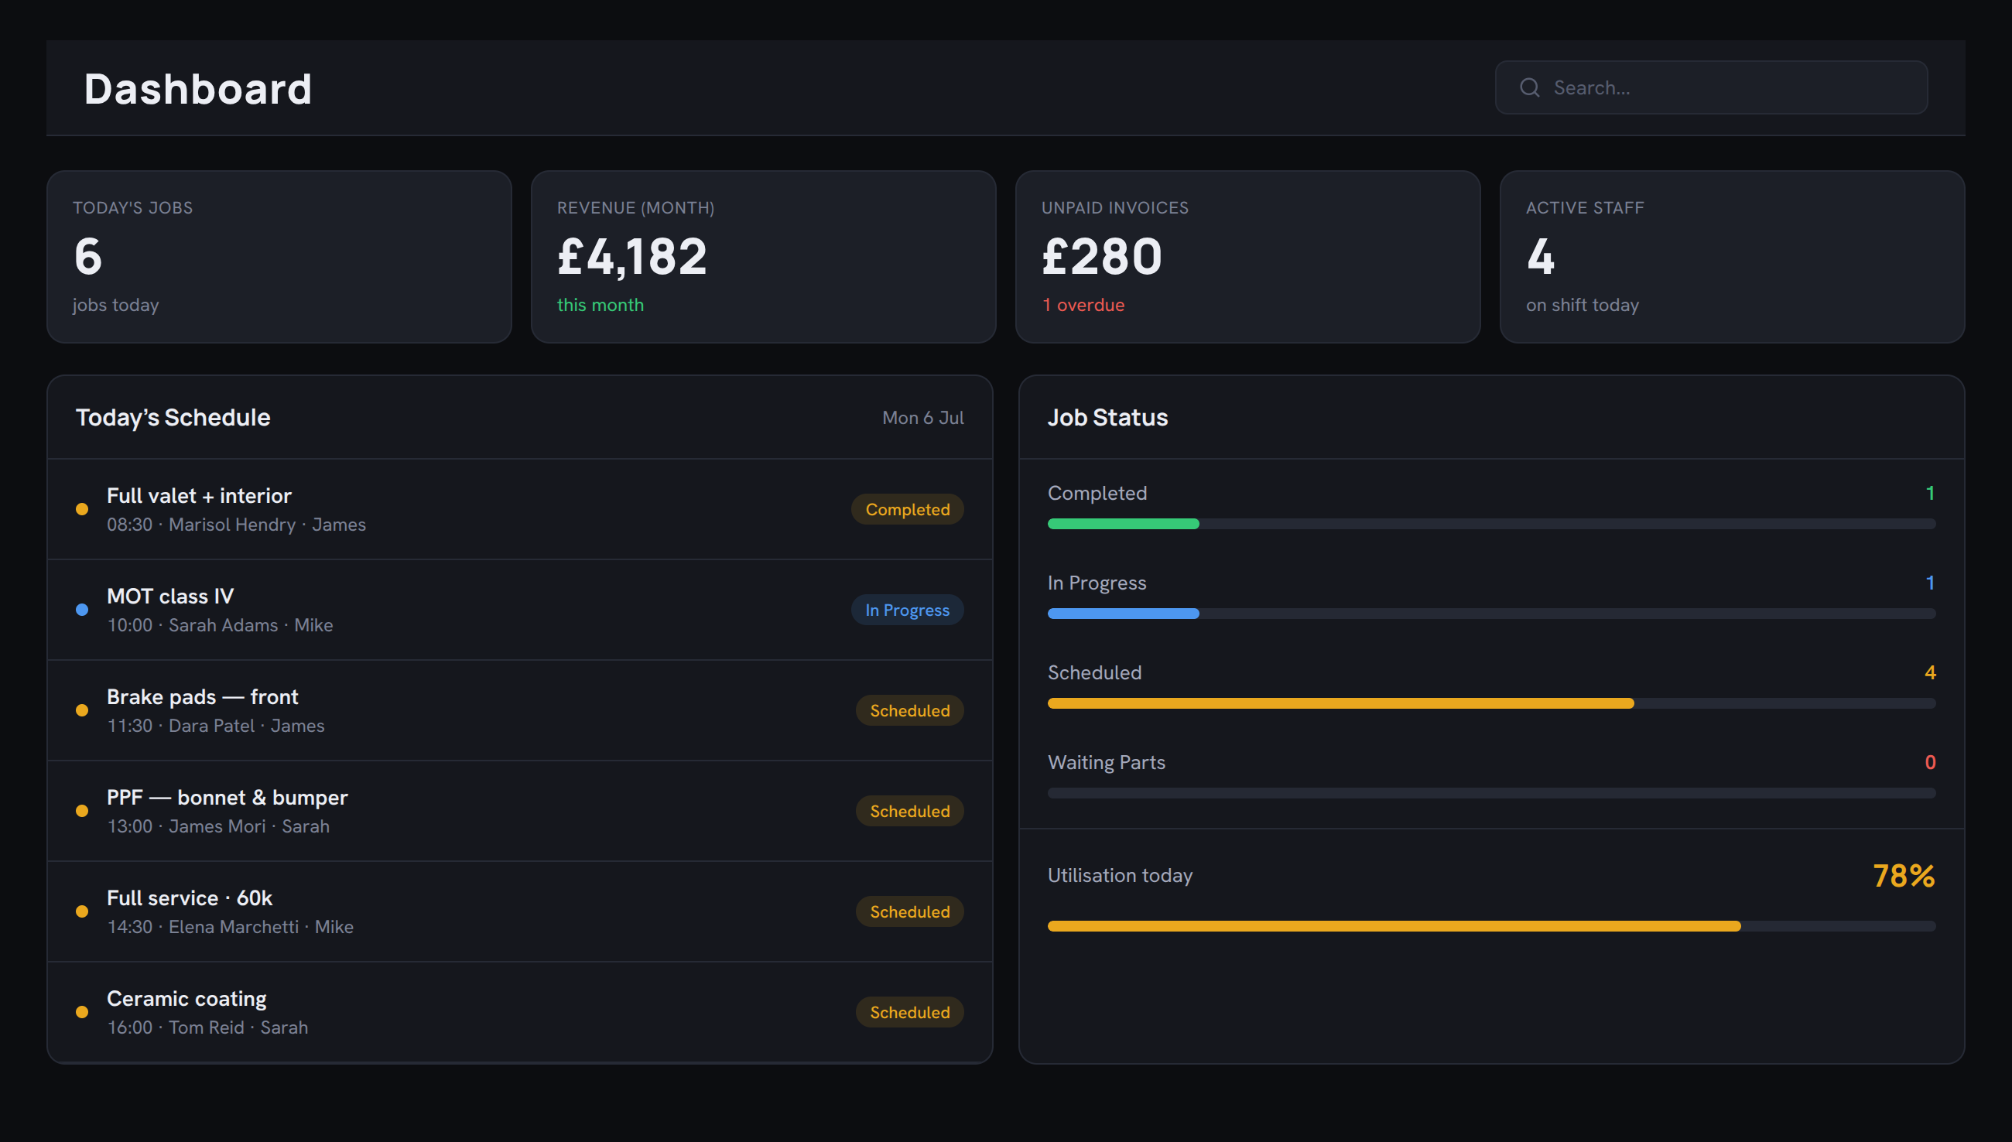2012x1142 pixels.
Task: Click the Scheduled badge on Ceramic coating row
Action: (x=910, y=1012)
